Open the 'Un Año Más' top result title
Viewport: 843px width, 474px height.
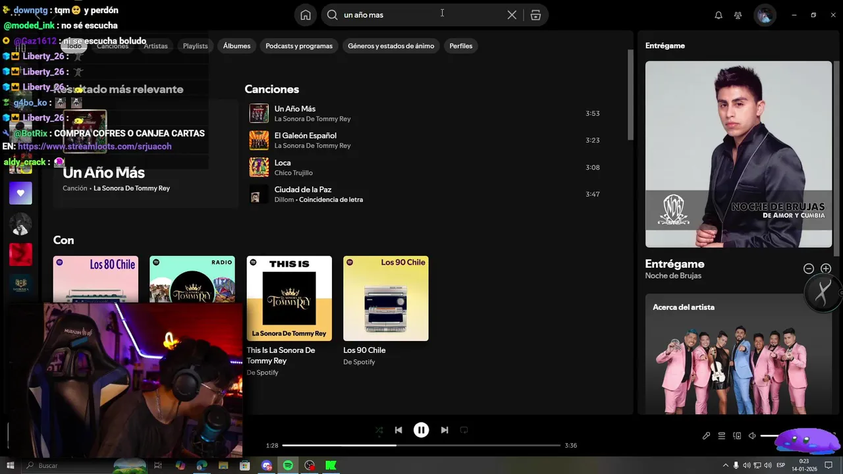[103, 172]
